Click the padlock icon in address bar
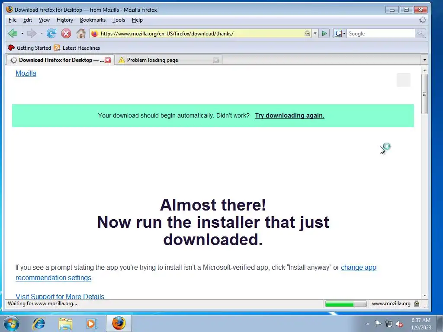 pos(307,34)
